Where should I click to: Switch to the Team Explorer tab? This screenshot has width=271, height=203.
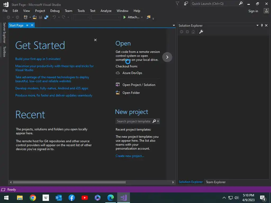tap(215, 182)
